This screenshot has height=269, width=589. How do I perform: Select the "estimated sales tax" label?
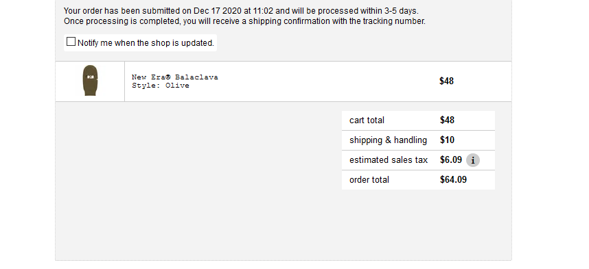point(389,160)
